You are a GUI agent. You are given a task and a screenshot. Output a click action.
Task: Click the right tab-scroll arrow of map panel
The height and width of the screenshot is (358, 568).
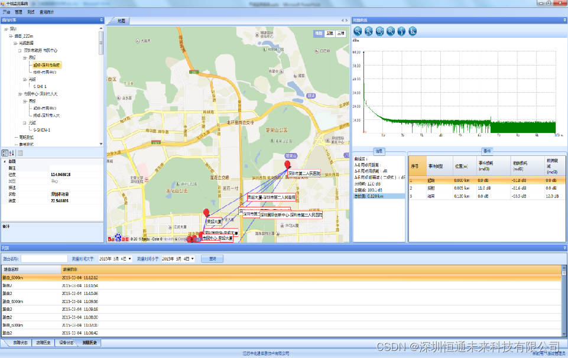coord(347,20)
